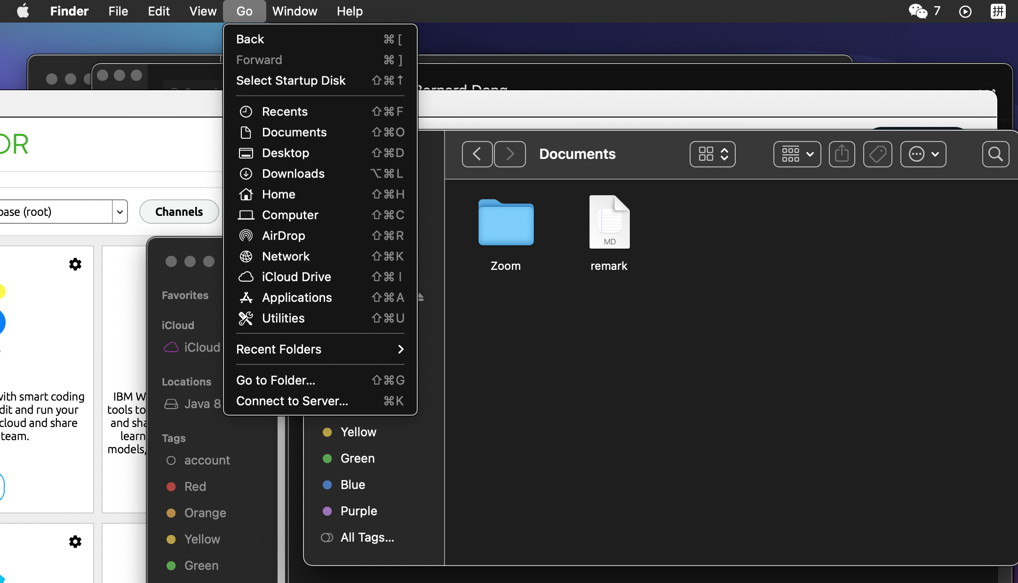Click the Search magnifier in Finder toolbar
Image resolution: width=1018 pixels, height=583 pixels.
[x=995, y=154]
